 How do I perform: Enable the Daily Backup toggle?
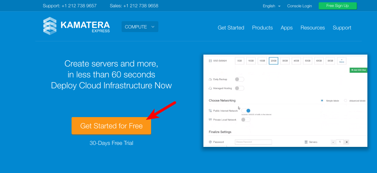coord(239,79)
